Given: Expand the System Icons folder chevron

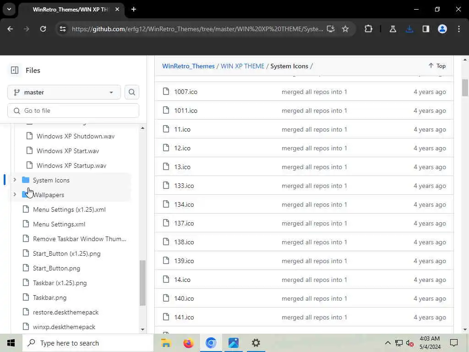Looking at the screenshot, I should 14,180.
